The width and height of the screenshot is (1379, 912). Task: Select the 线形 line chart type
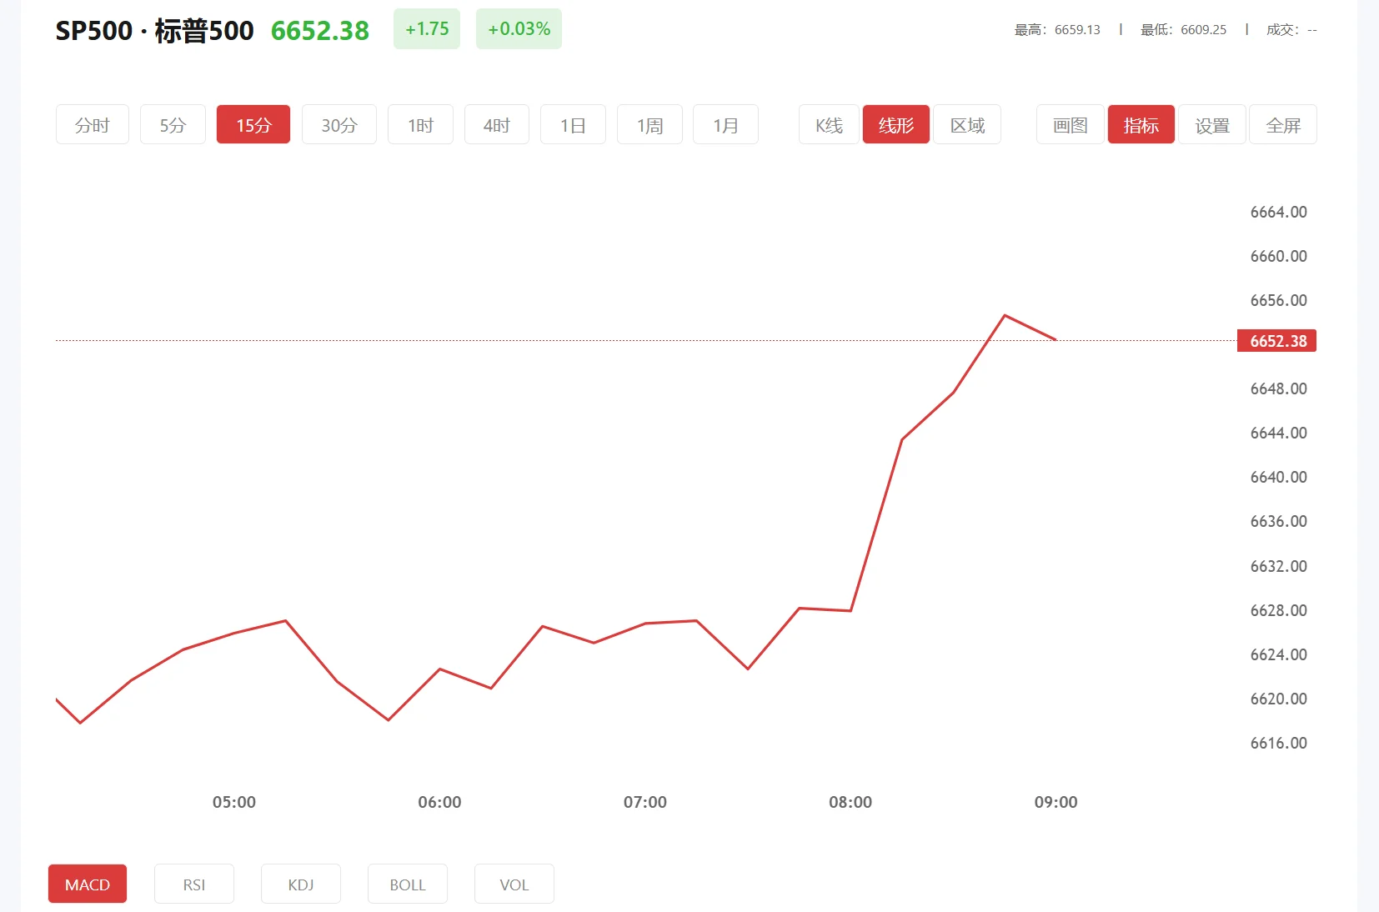[x=895, y=125]
